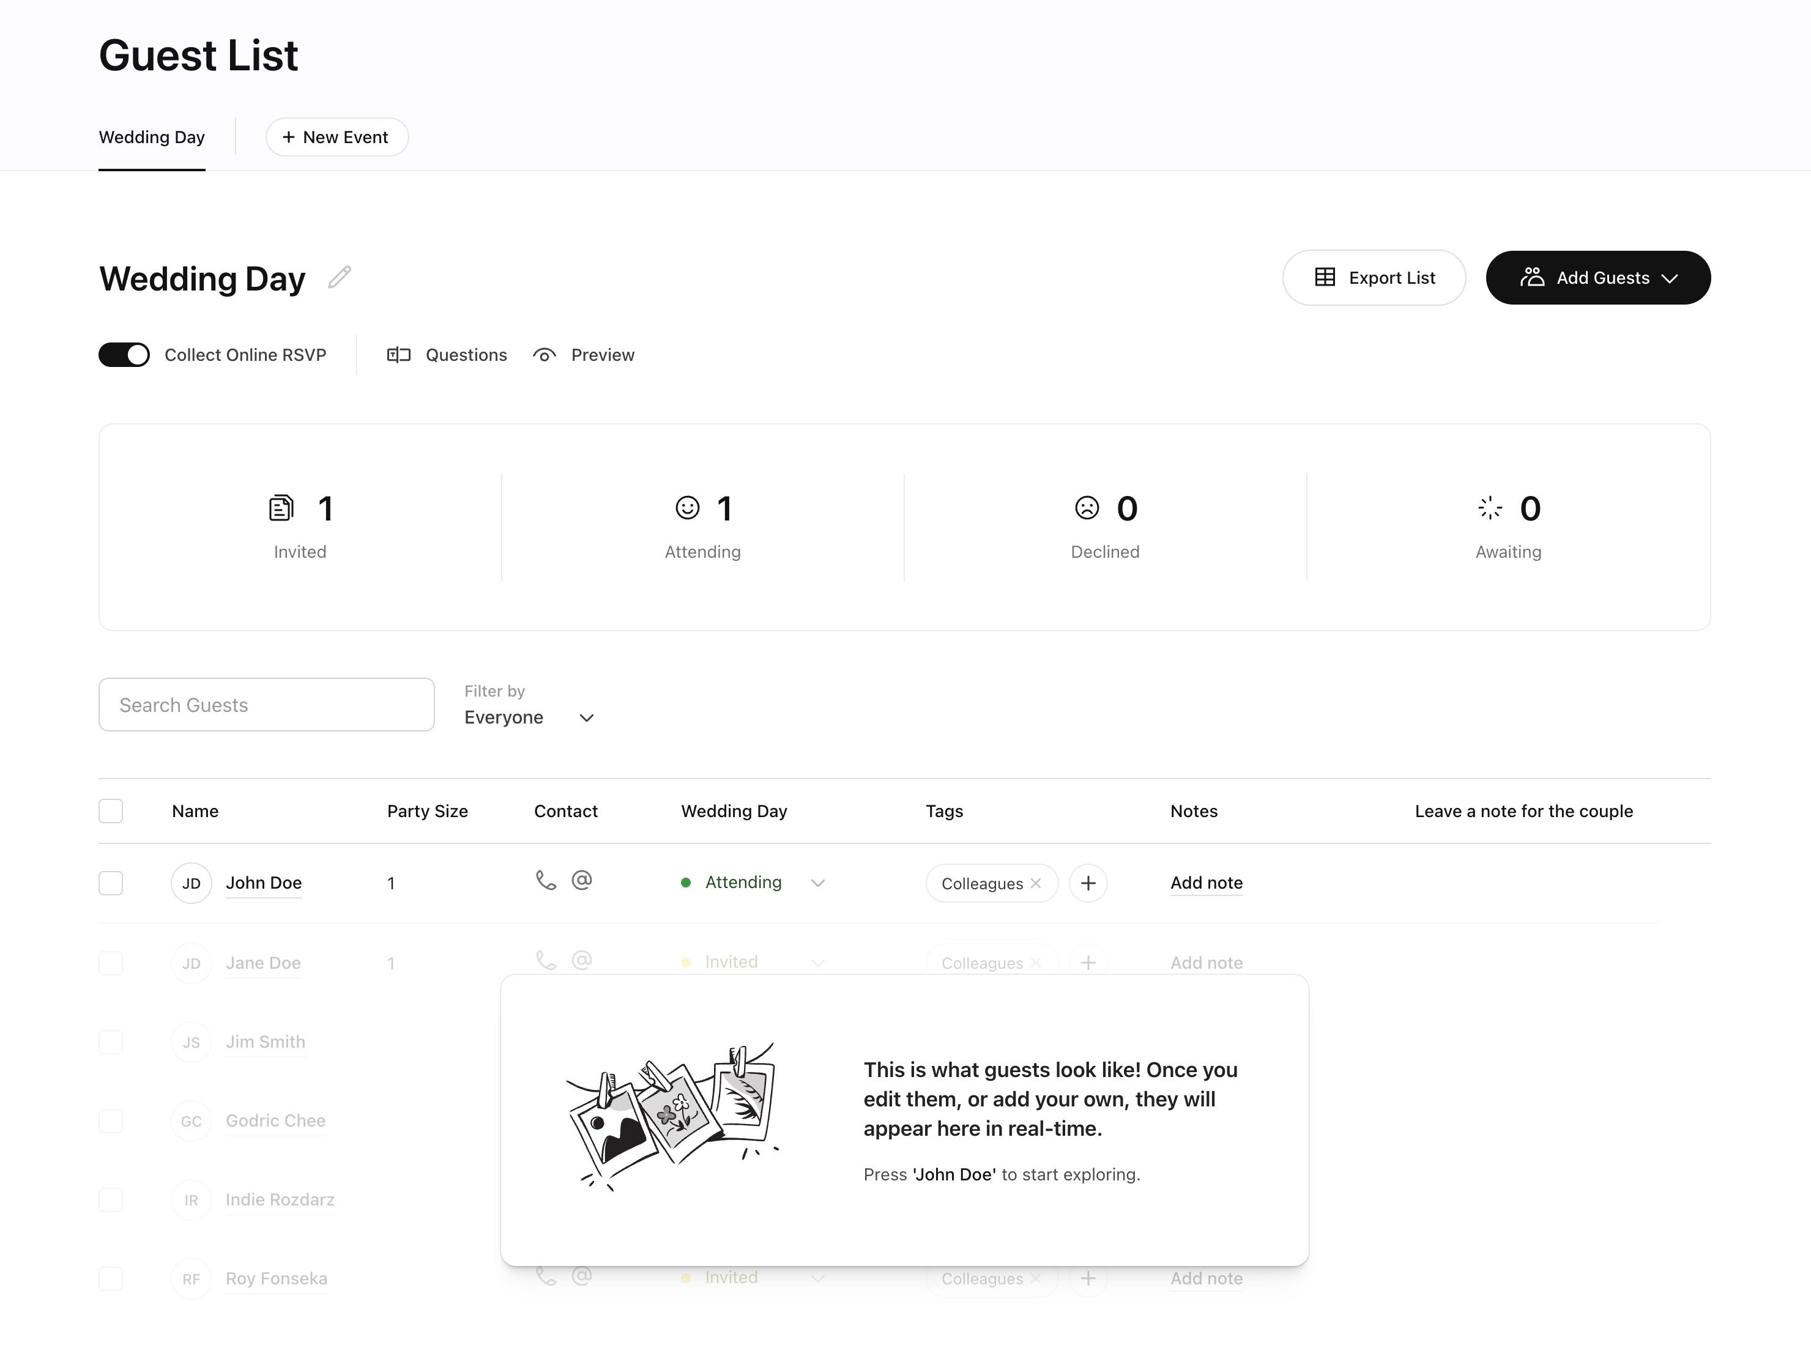This screenshot has width=1811, height=1370.
Task: Add a tag with John Doe's plus icon
Action: [x=1087, y=883]
